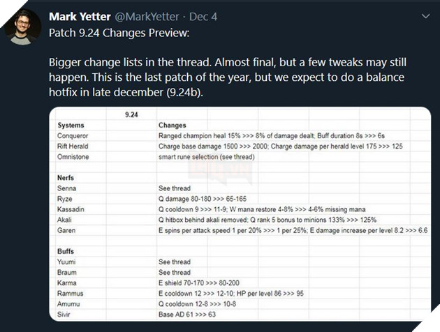Select Yuumi's 'See thread' cell

tap(175, 262)
